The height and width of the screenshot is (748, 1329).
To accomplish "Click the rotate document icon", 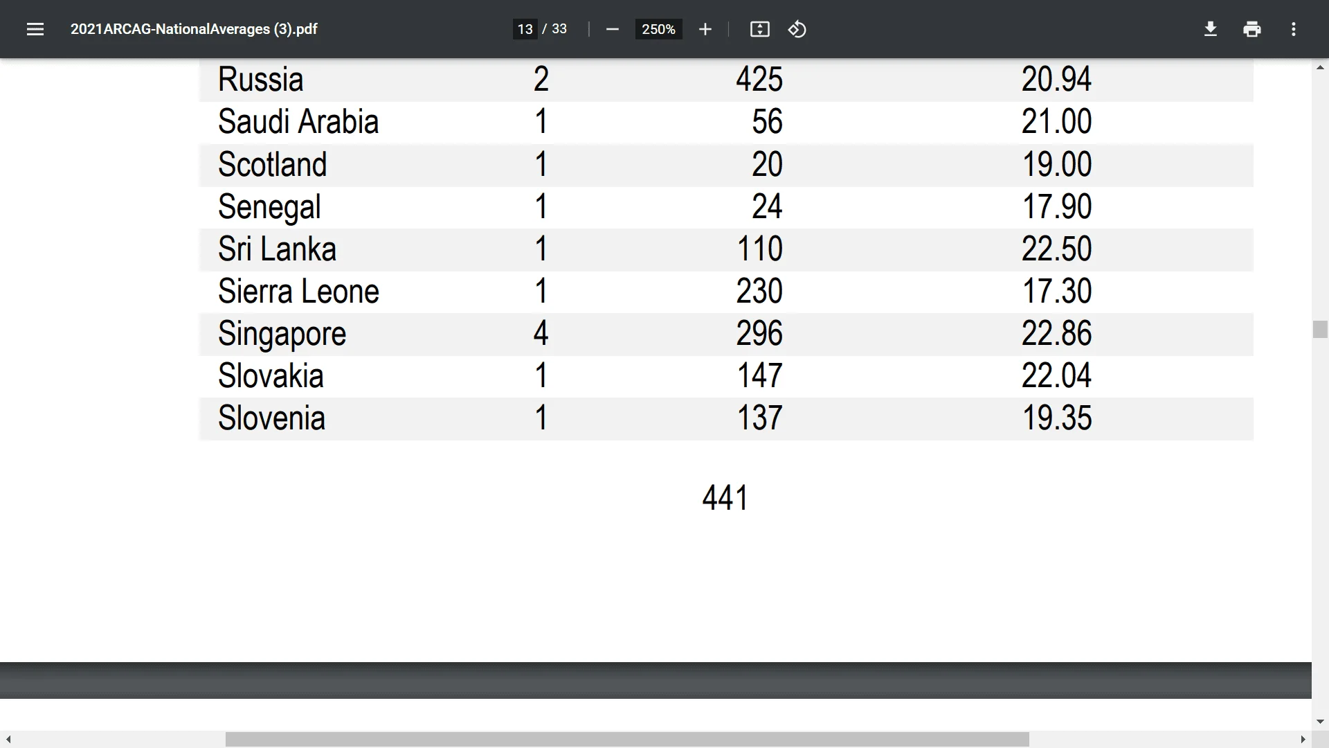I will tap(797, 29).
